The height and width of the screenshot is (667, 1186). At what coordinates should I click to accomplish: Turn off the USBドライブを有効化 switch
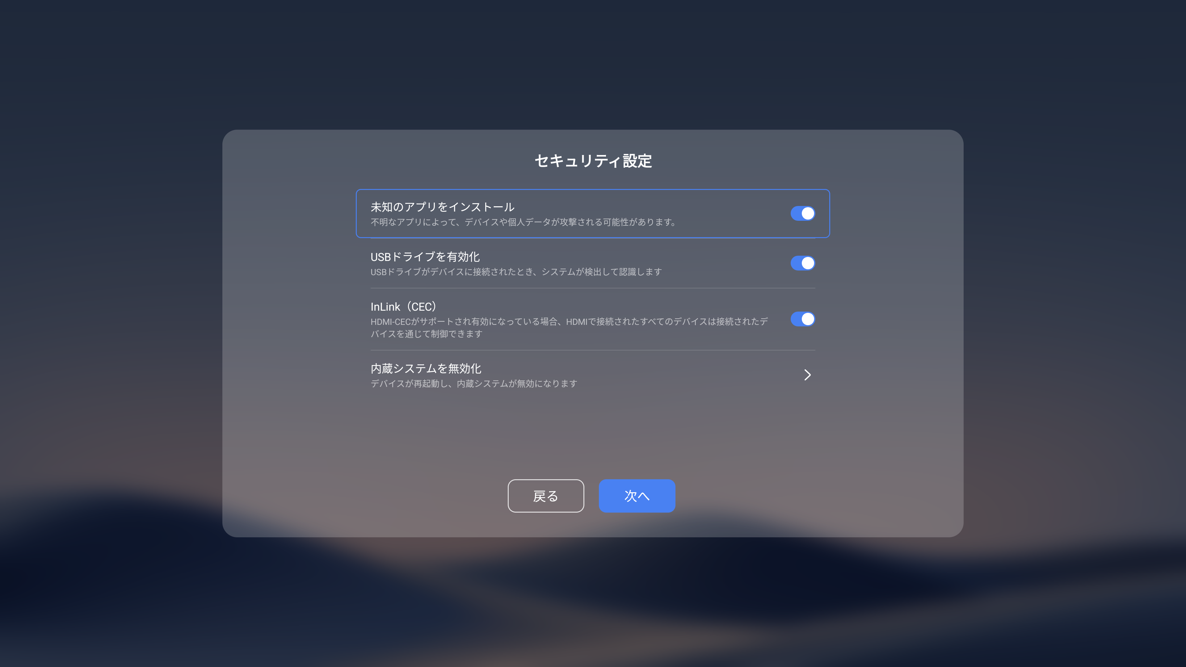[802, 263]
